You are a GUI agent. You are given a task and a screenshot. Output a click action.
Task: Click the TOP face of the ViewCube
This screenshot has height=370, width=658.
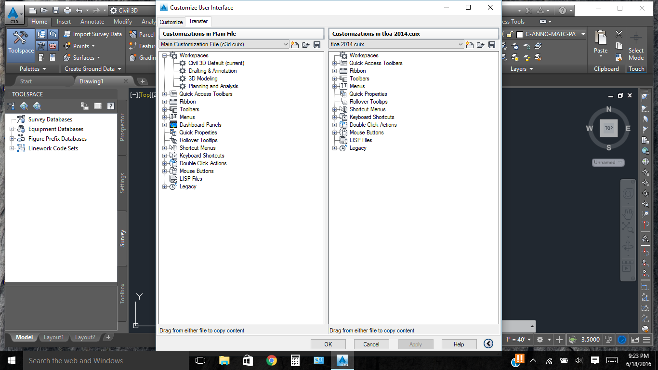coord(608,128)
